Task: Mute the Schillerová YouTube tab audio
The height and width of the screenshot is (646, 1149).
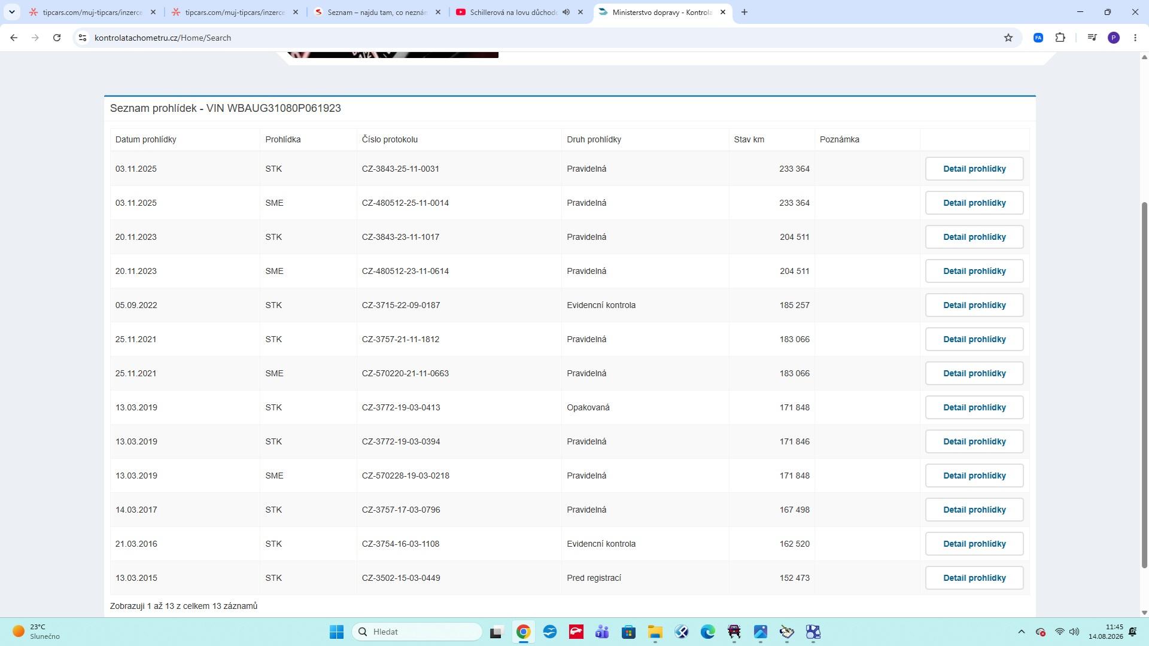Action: 566,12
